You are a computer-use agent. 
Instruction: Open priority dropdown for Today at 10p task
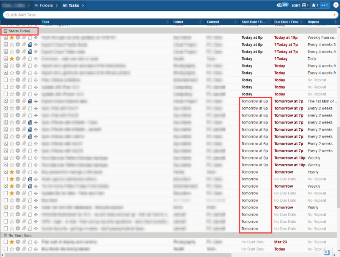coord(18,38)
